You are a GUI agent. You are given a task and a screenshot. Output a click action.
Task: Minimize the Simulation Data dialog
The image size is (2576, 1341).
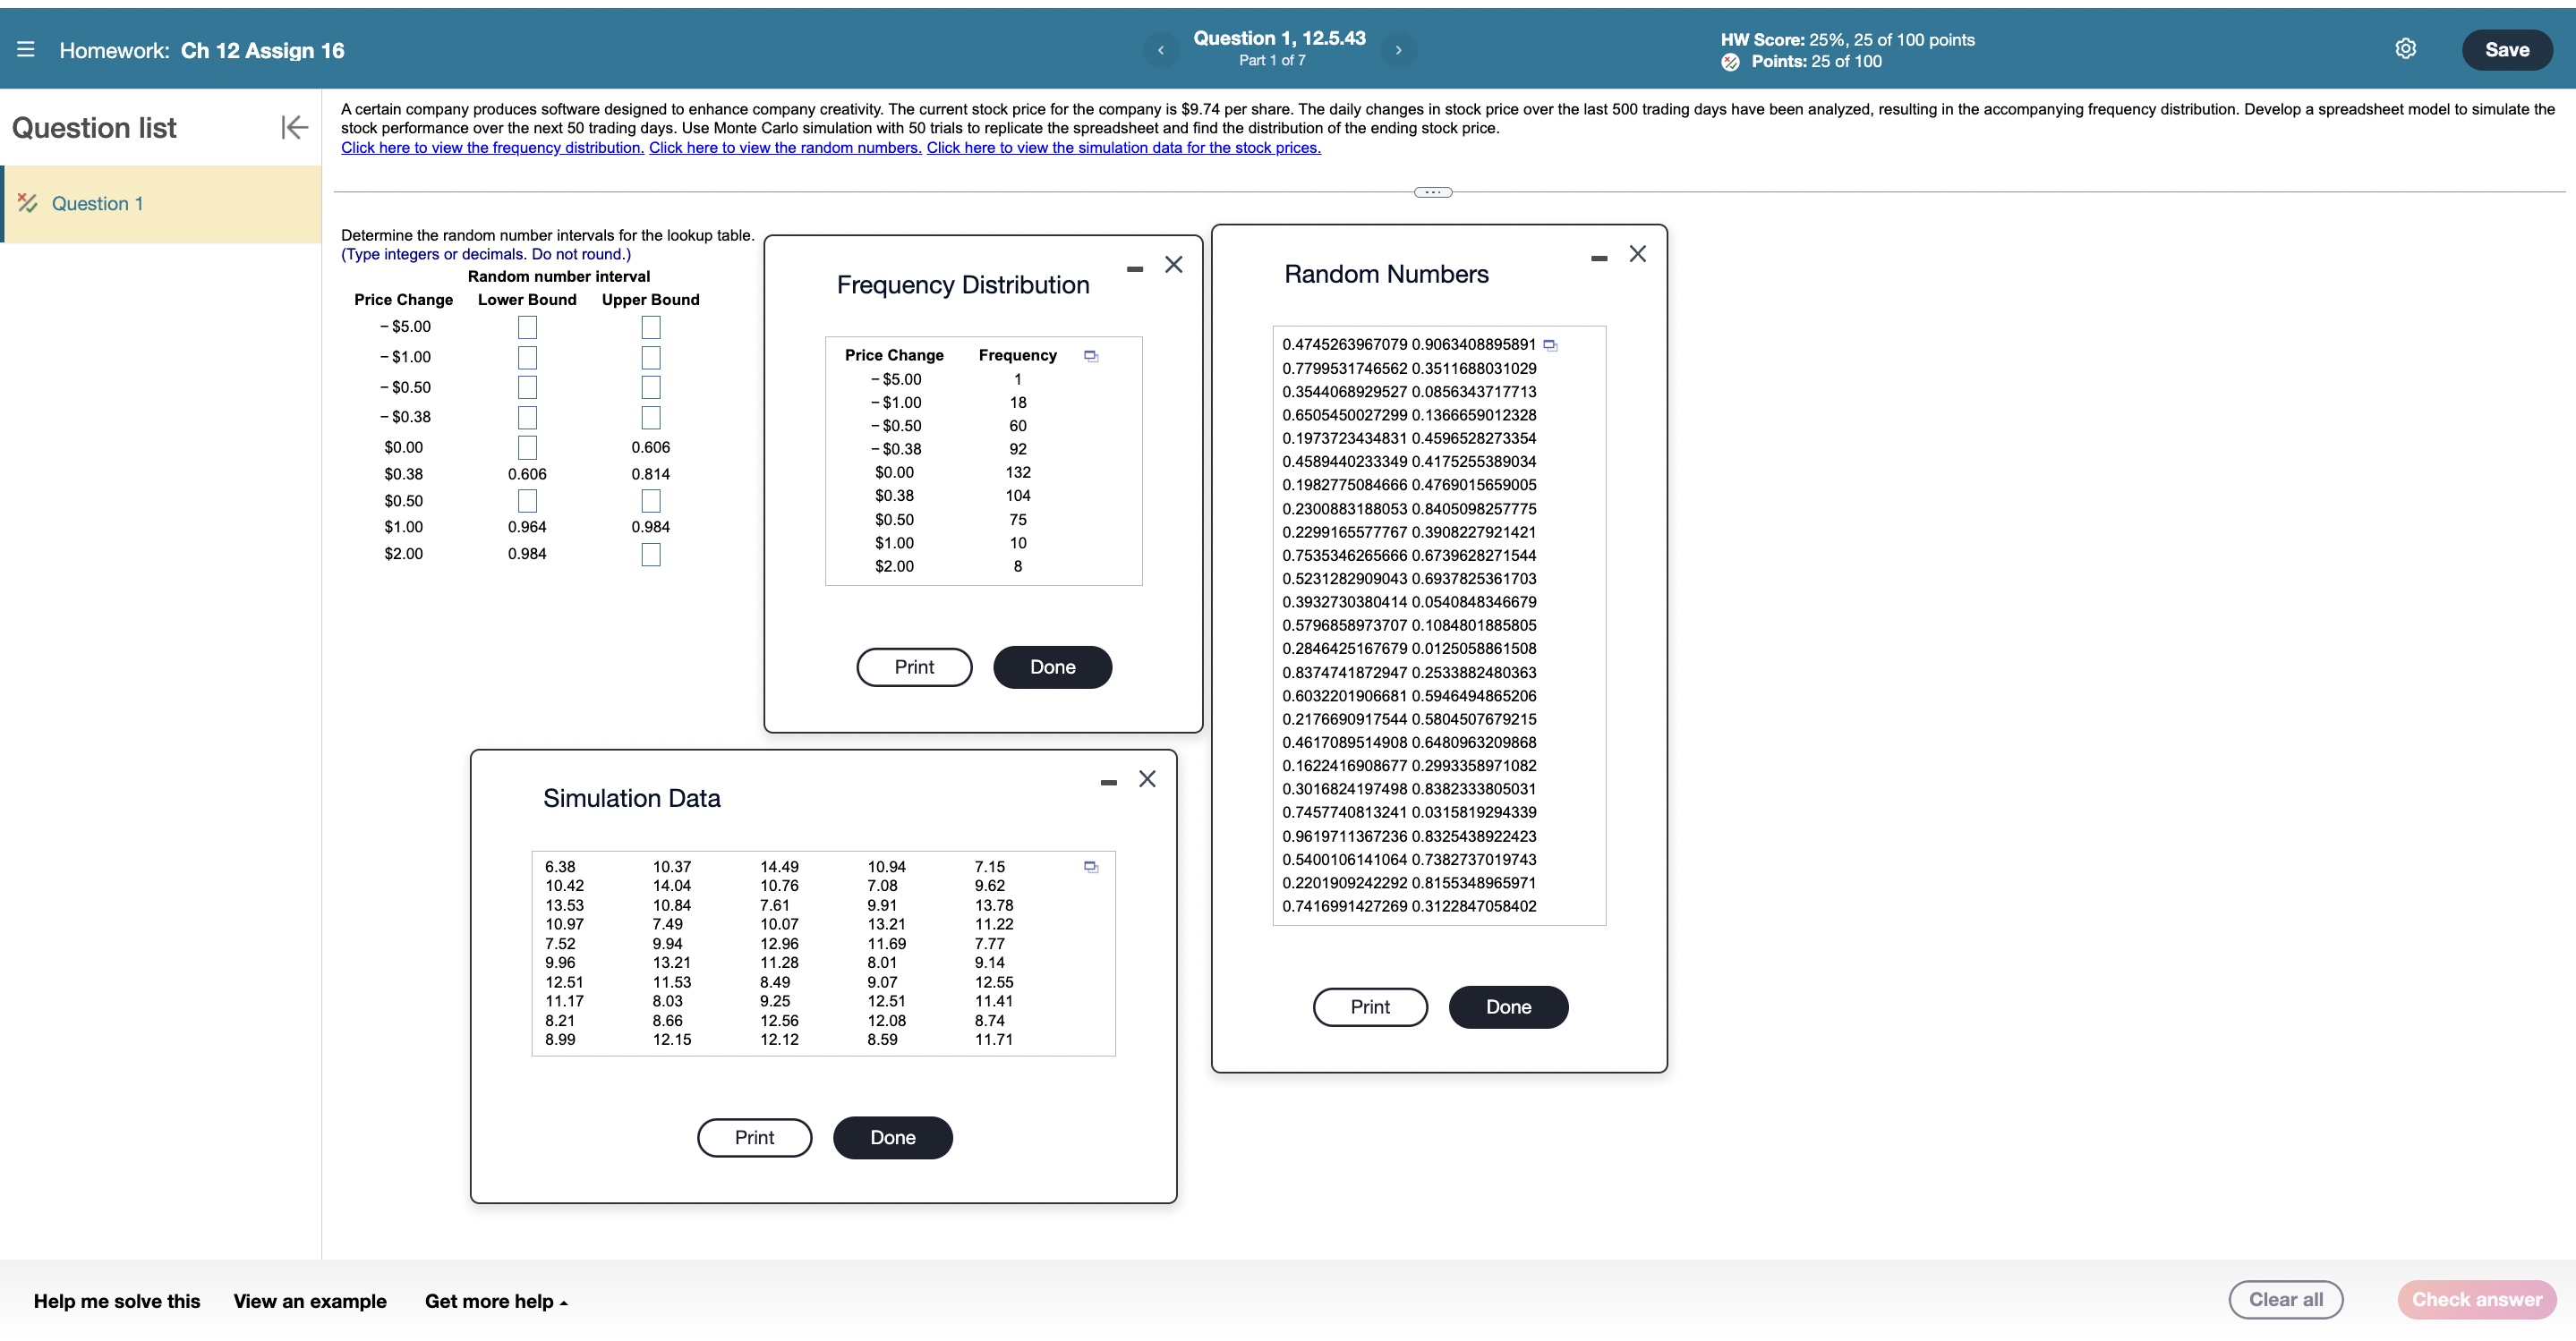coord(1108,783)
